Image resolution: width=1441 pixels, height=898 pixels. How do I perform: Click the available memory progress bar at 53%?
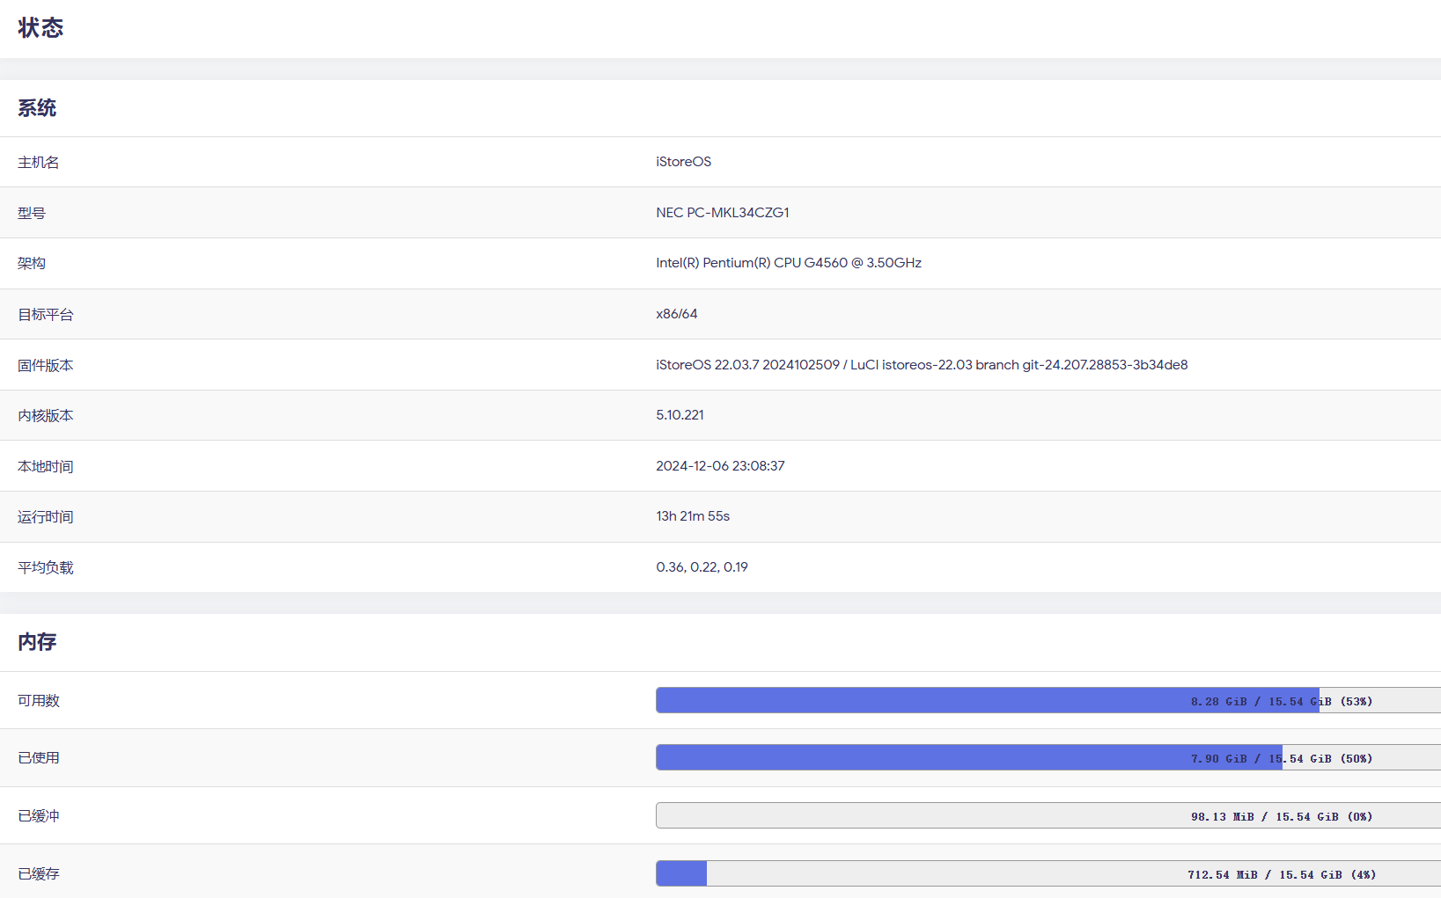(x=1048, y=700)
